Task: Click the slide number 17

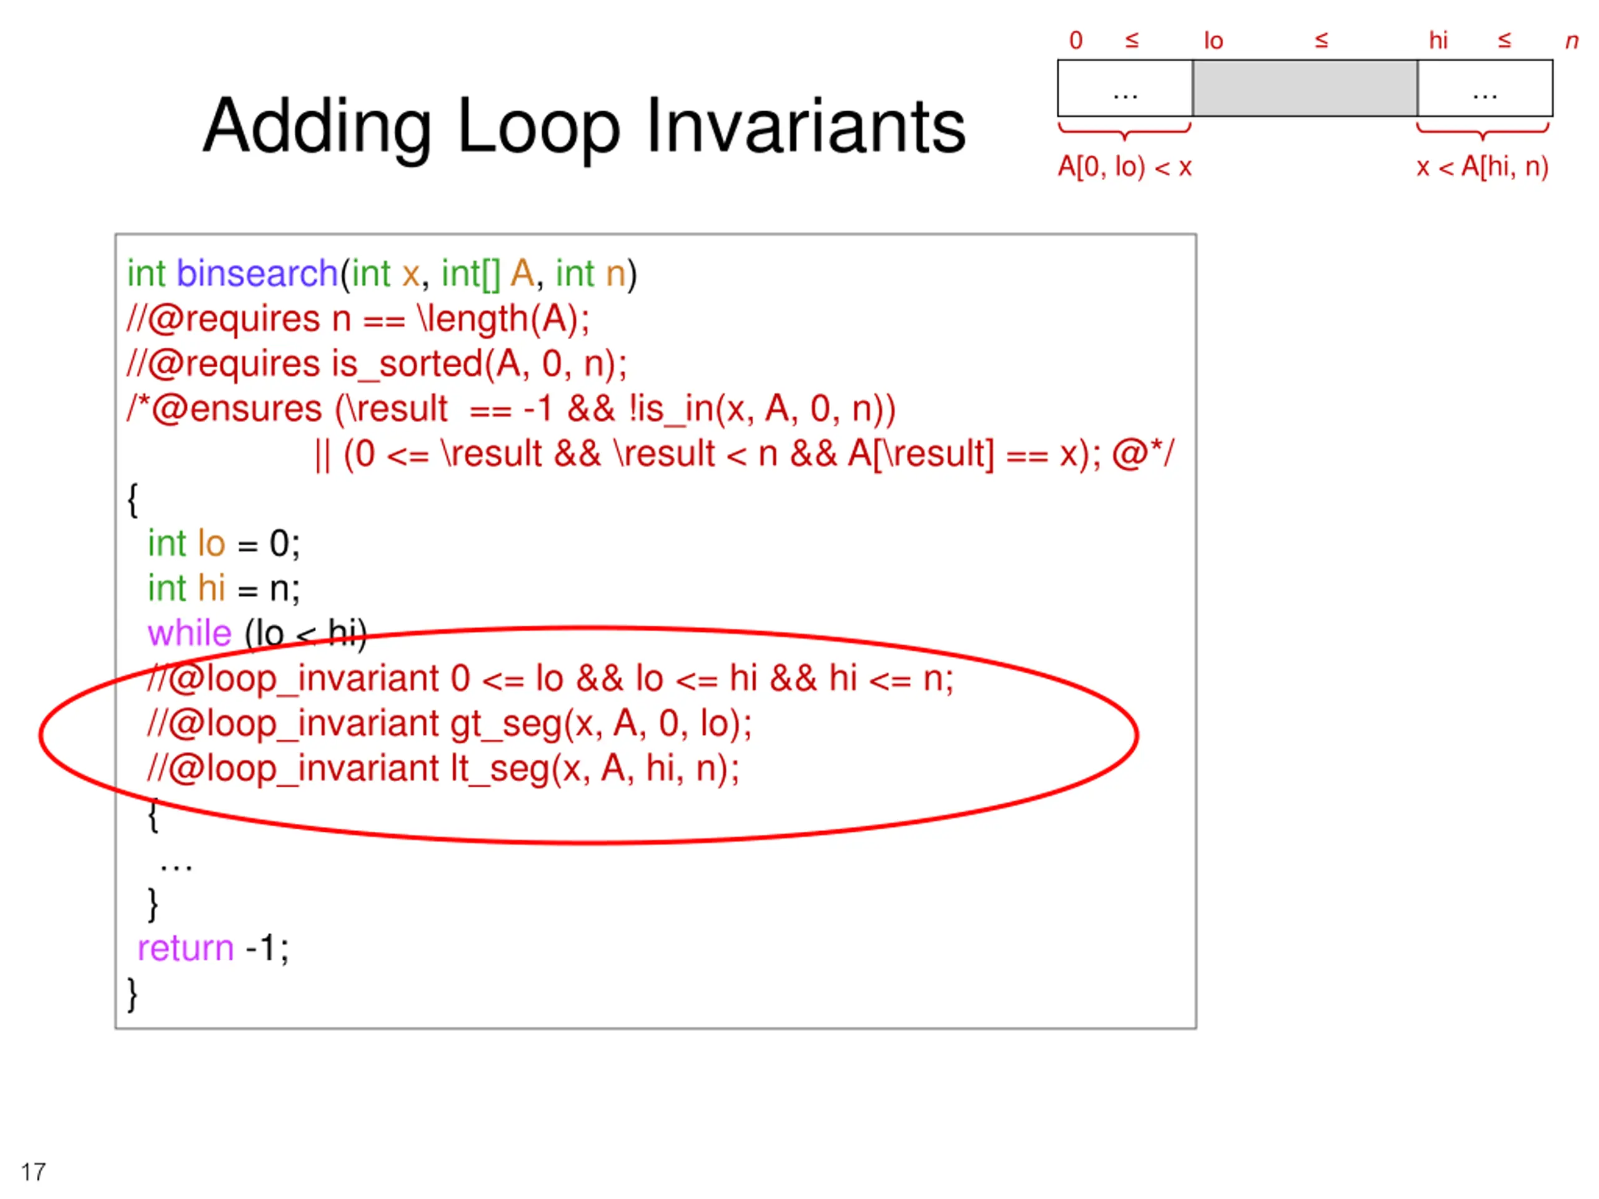Action: coord(33,1172)
